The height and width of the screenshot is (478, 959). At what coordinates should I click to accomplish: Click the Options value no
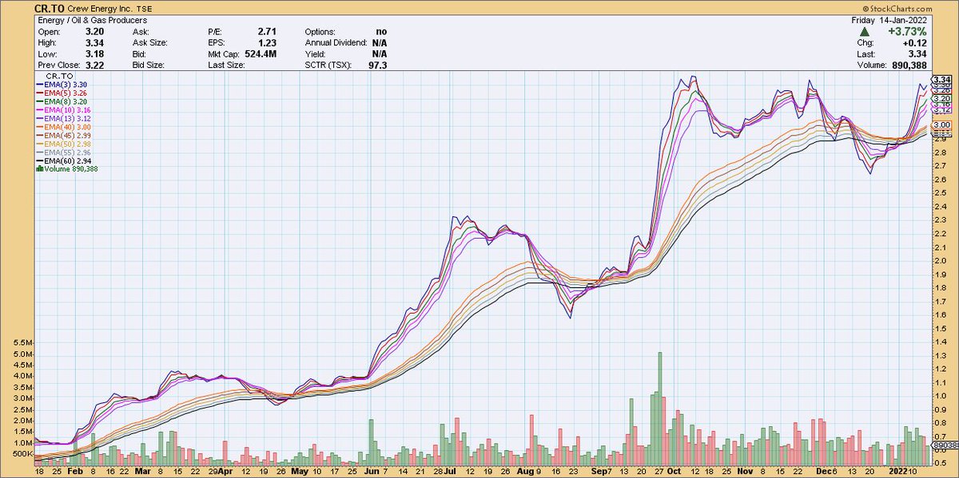tap(382, 30)
